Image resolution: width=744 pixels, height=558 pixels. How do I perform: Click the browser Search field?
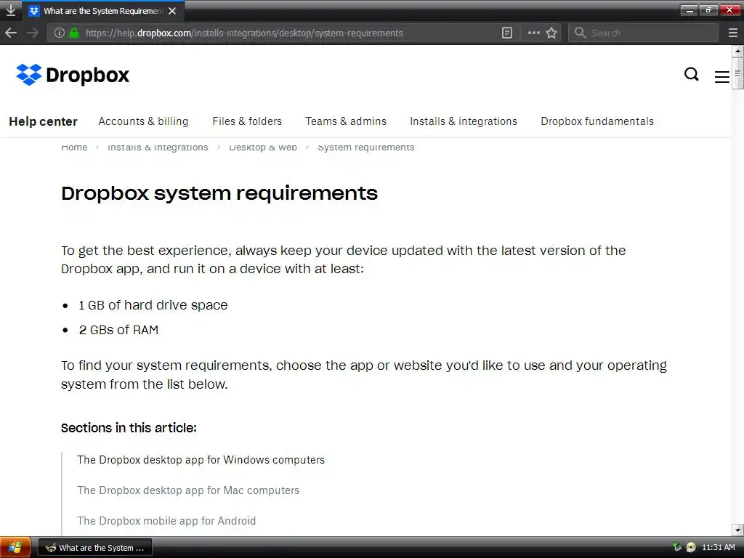[643, 33]
